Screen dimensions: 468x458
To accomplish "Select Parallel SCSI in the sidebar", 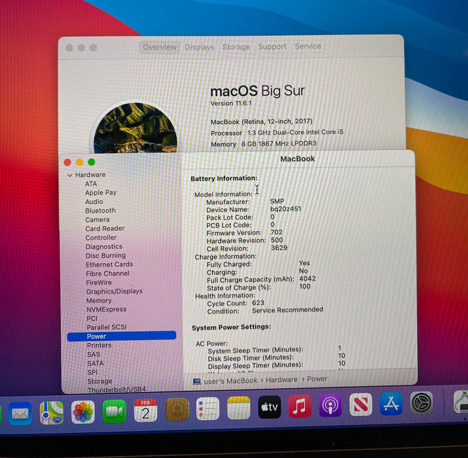I will [x=107, y=327].
